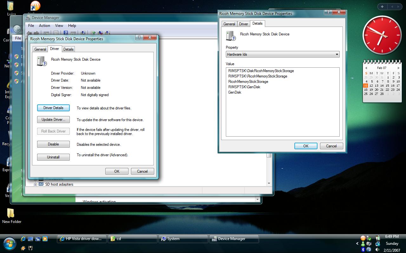Open Help menu in Device Manager
Viewport: 406px width, 253px height.
[72, 26]
